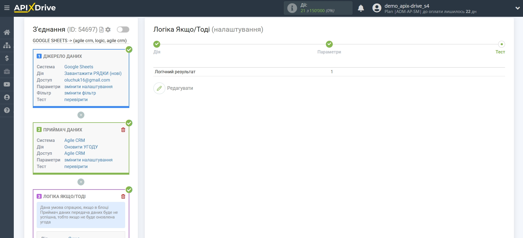Click the actions info icon
This screenshot has height=238, width=523.
click(x=292, y=8)
